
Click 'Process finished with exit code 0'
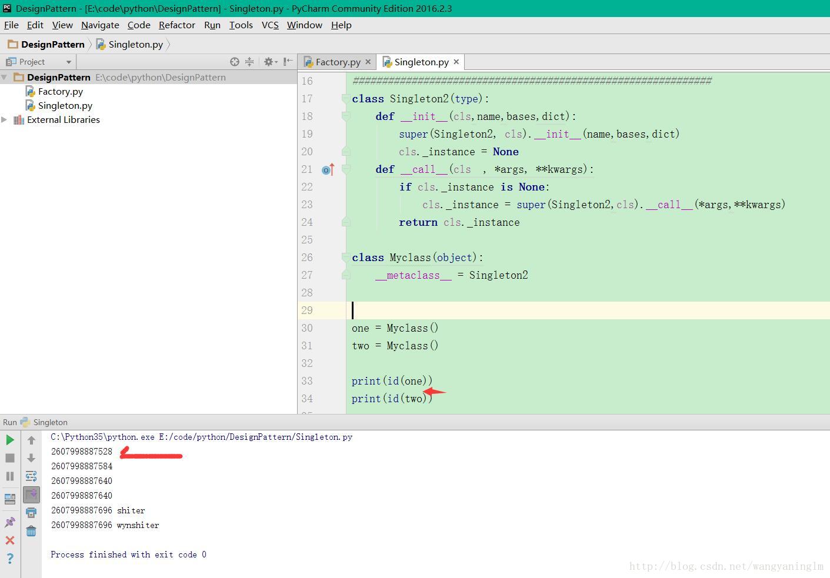tap(128, 554)
